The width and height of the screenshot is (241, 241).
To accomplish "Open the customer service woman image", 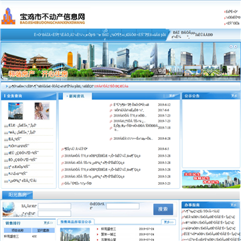I will [42, 110].
